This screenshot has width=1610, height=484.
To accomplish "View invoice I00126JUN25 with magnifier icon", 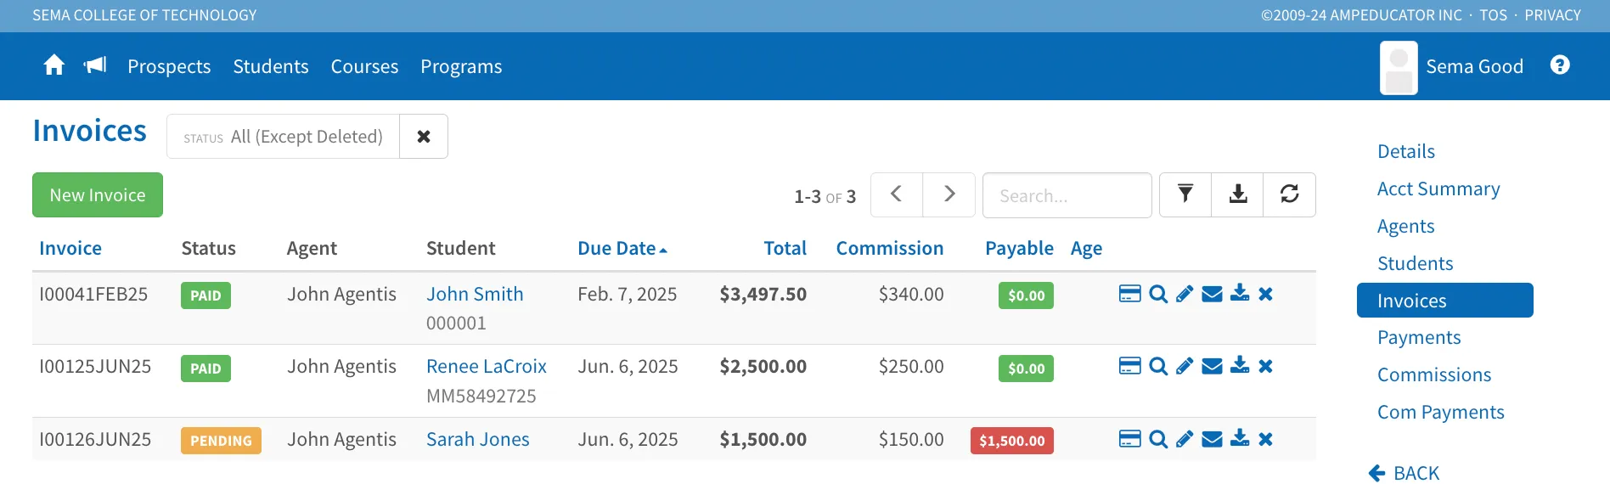I will click(1158, 439).
